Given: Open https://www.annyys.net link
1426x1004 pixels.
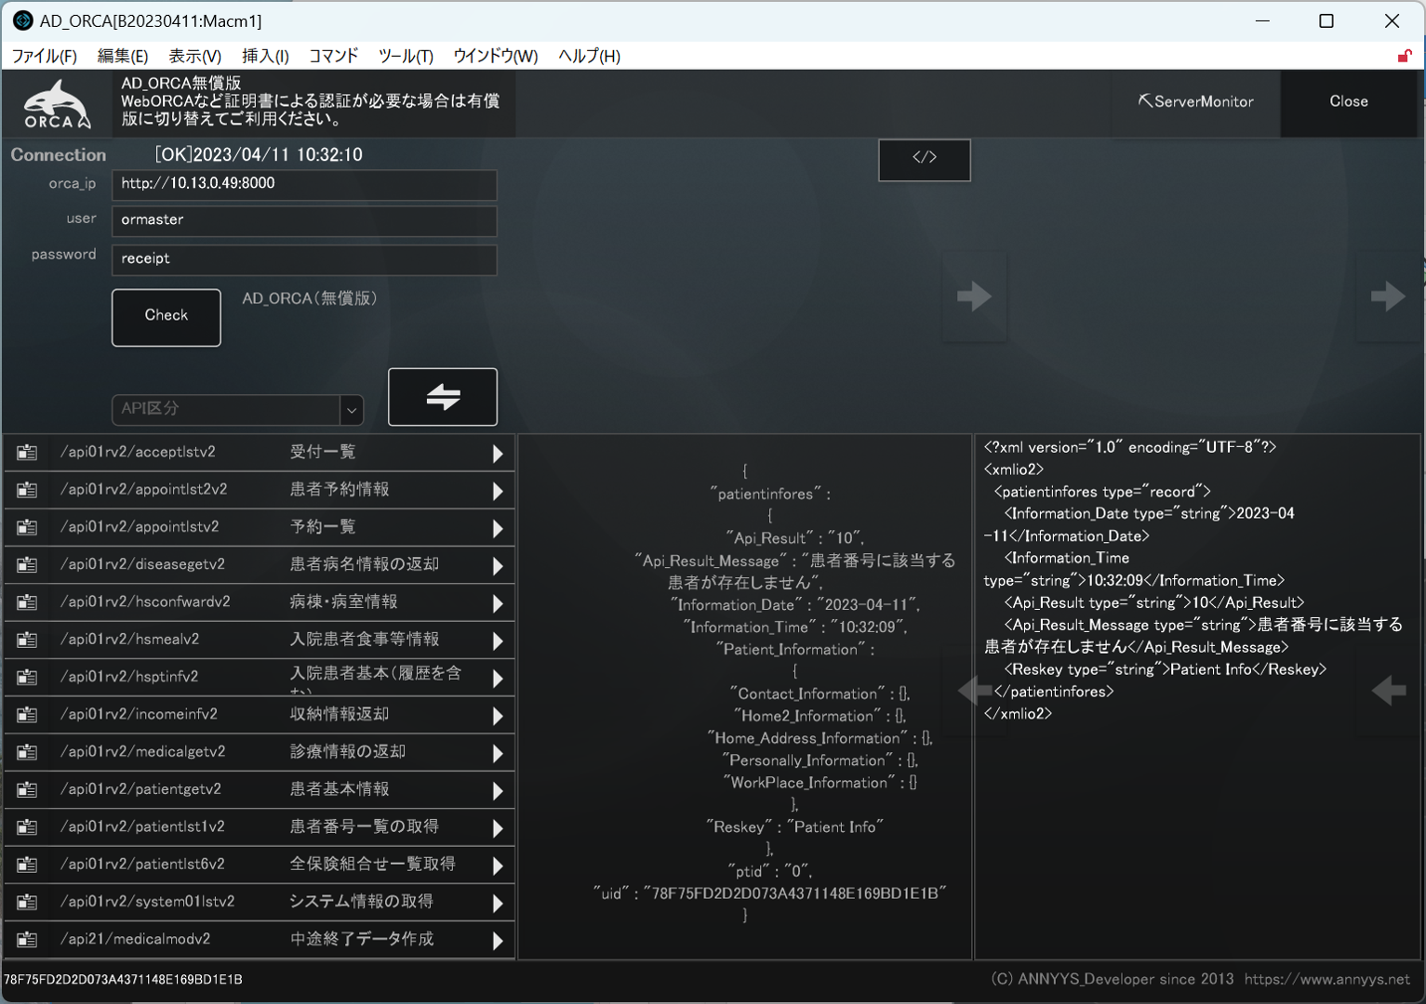Looking at the screenshot, I should (x=1327, y=979).
